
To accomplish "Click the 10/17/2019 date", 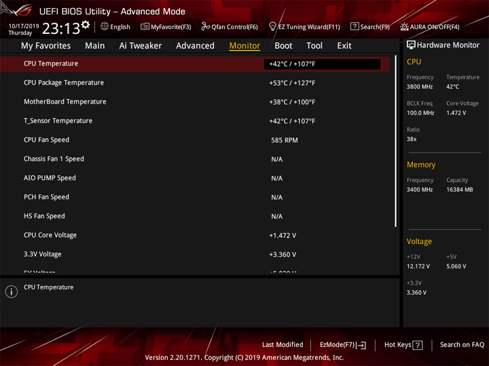I will pyautogui.click(x=23, y=26).
